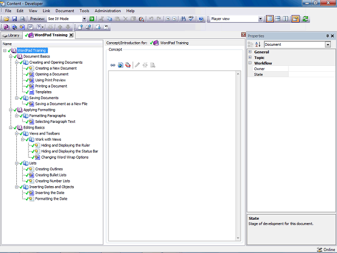The width and height of the screenshot is (337, 253).
Task: Click the Collapse all minus toolbar icon
Action: pos(174,19)
